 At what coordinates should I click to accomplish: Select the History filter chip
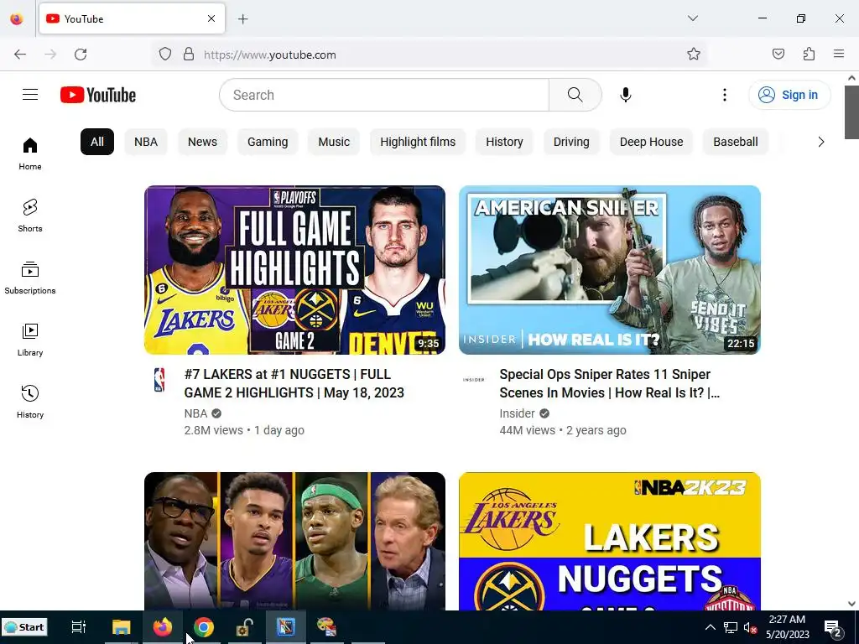point(504,142)
